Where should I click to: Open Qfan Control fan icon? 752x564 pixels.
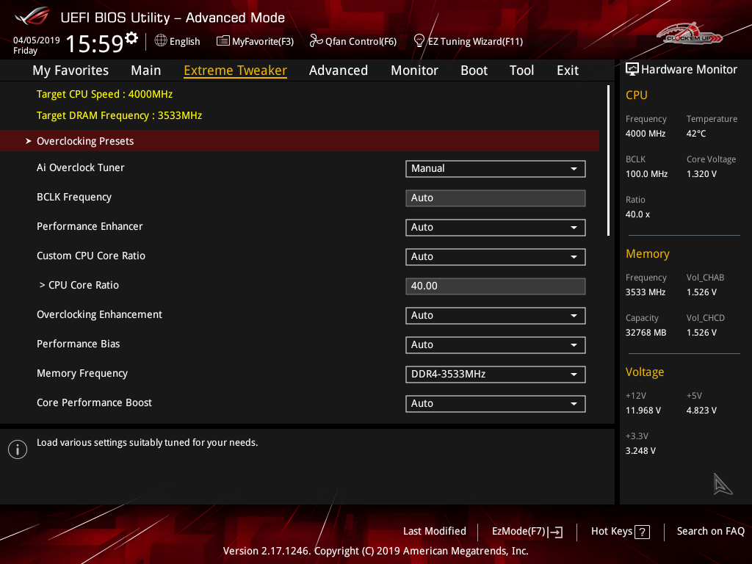point(316,41)
